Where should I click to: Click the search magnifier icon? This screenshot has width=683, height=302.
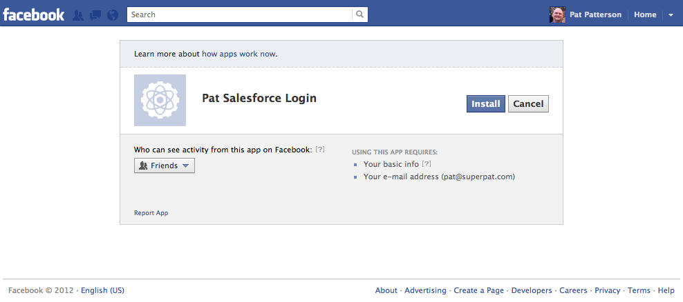[x=359, y=14]
